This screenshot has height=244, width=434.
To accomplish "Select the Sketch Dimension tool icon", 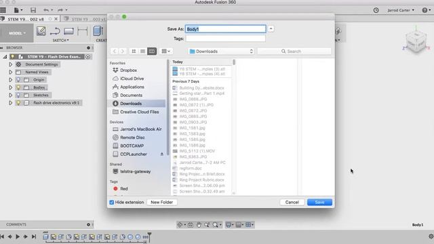I will coord(83,31).
